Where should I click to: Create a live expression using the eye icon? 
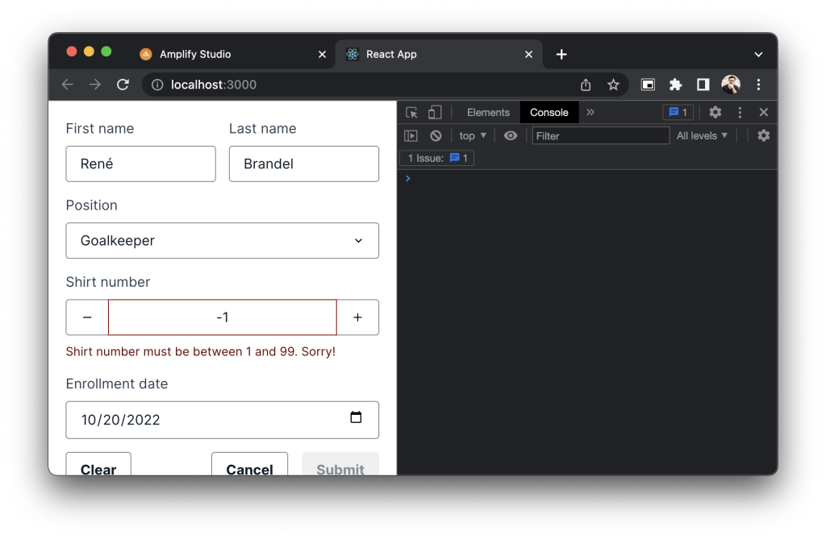pos(510,135)
